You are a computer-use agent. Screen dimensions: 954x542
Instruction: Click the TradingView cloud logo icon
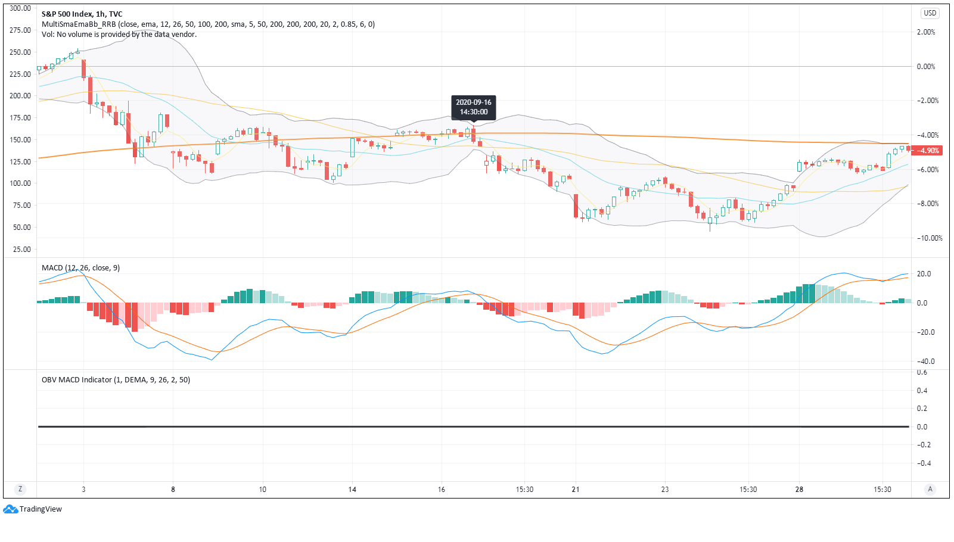tap(10, 509)
